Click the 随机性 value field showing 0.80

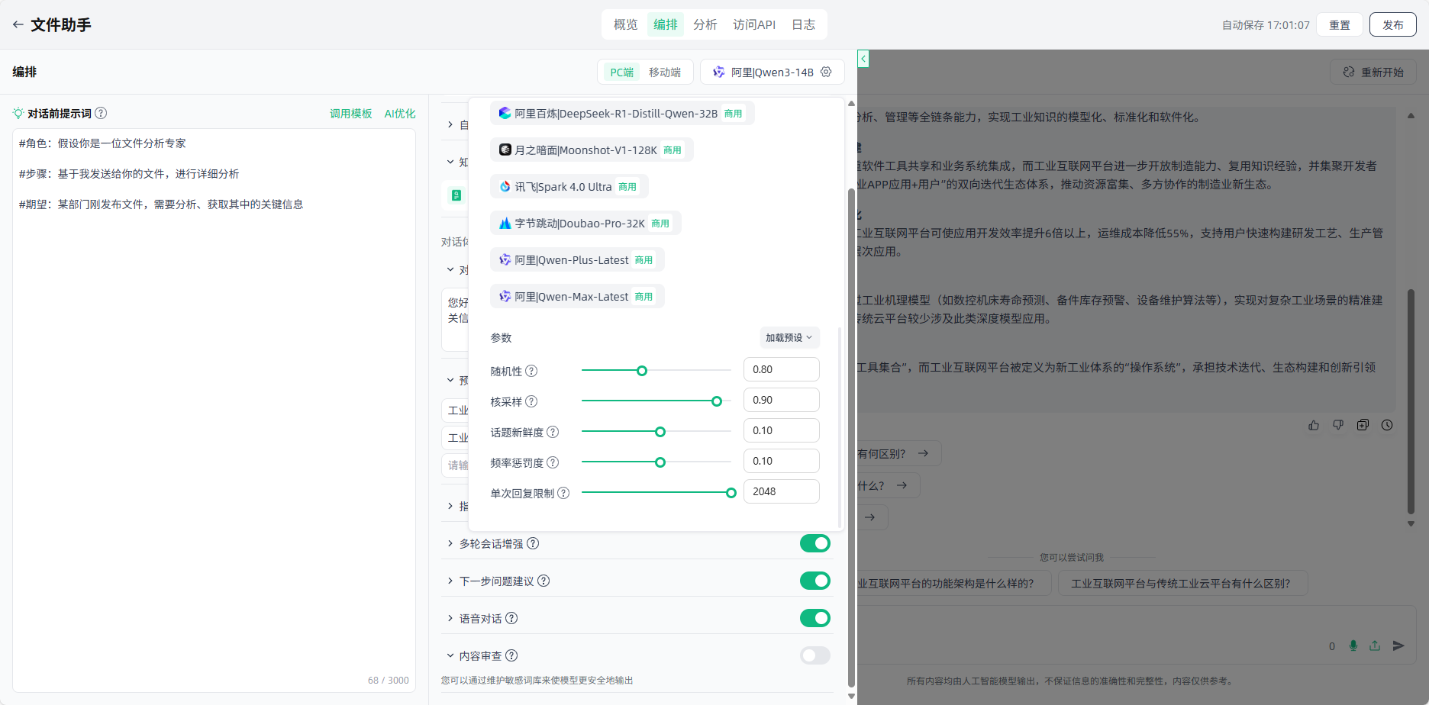click(782, 369)
